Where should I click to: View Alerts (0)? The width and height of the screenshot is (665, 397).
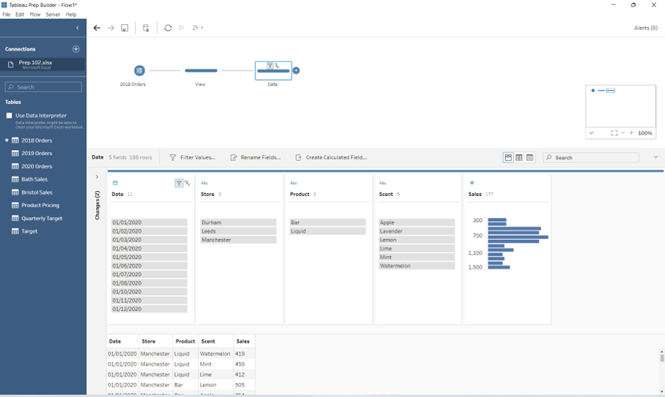pos(645,28)
